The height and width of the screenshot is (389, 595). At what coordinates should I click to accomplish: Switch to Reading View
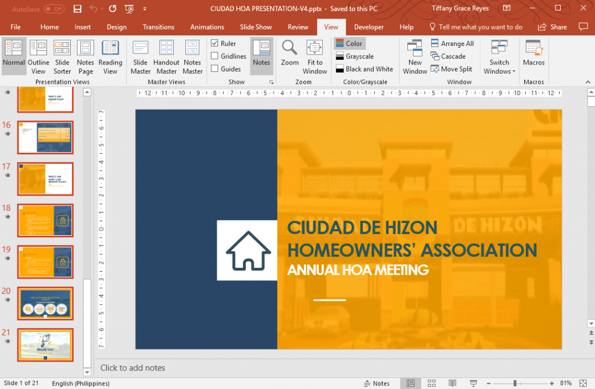pyautogui.click(x=110, y=56)
